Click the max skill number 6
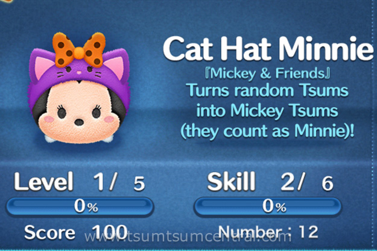The width and height of the screenshot is (377, 251). 328,184
